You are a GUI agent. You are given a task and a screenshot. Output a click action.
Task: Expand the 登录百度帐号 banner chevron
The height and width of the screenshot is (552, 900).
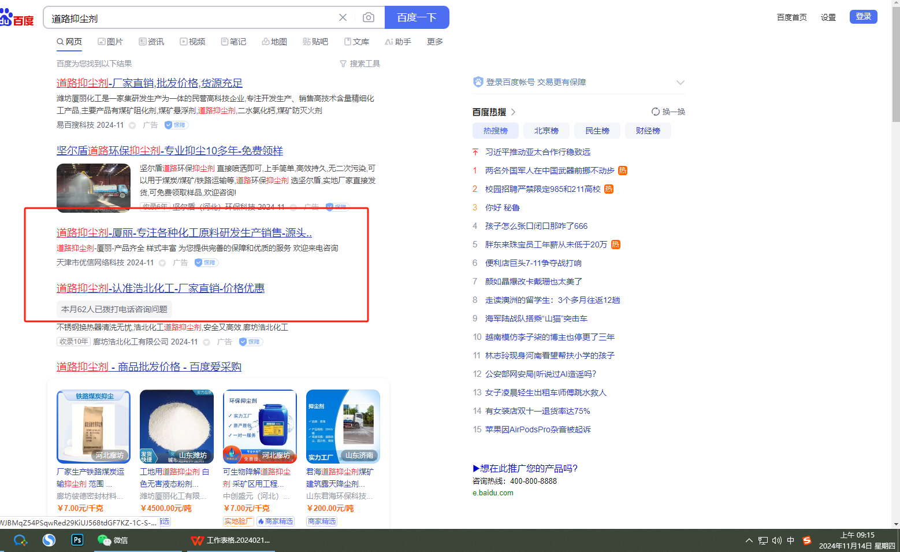pyautogui.click(x=680, y=82)
